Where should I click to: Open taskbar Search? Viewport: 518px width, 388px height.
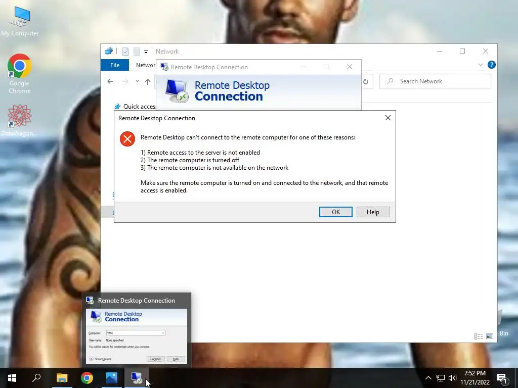36,378
